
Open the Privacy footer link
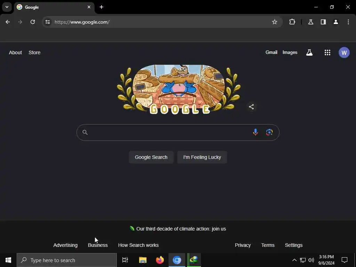[243, 245]
